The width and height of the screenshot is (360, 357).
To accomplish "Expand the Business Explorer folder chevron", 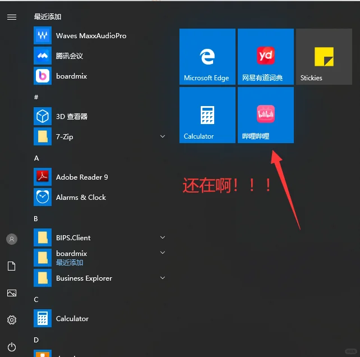I will click(x=163, y=278).
